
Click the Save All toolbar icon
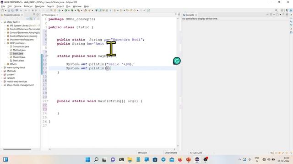[x=12, y=10]
